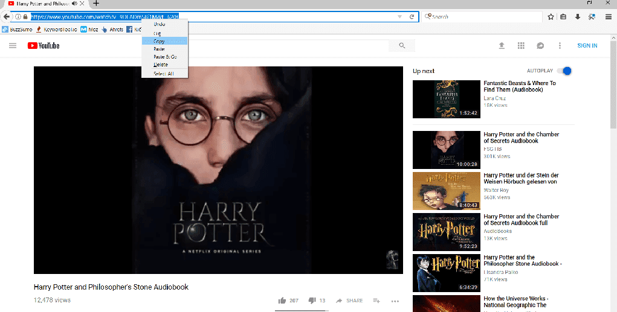Viewport: 617px width, 312px height.
Task: Close the Harry Potter YouTube tab
Action: click(x=82, y=4)
